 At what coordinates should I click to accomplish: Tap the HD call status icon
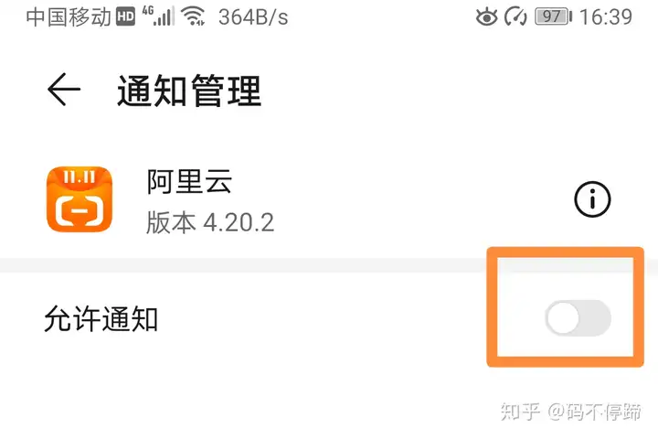tap(125, 16)
